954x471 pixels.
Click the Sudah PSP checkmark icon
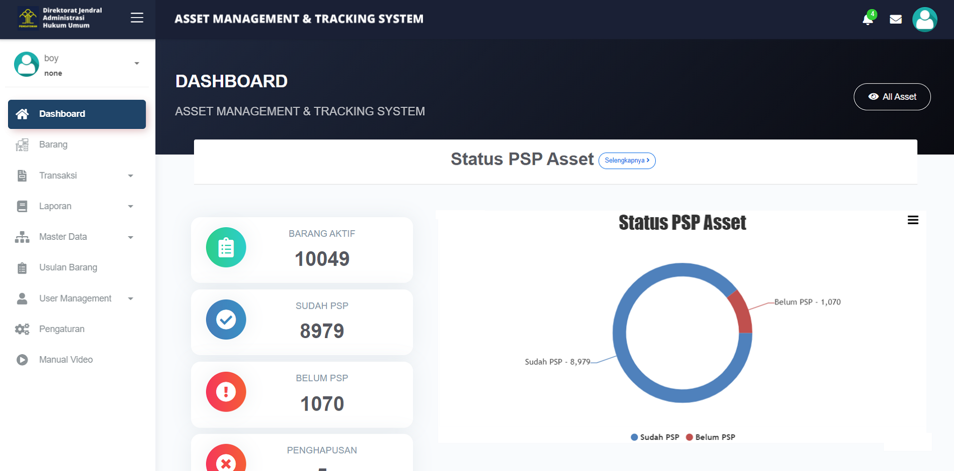[x=226, y=320]
